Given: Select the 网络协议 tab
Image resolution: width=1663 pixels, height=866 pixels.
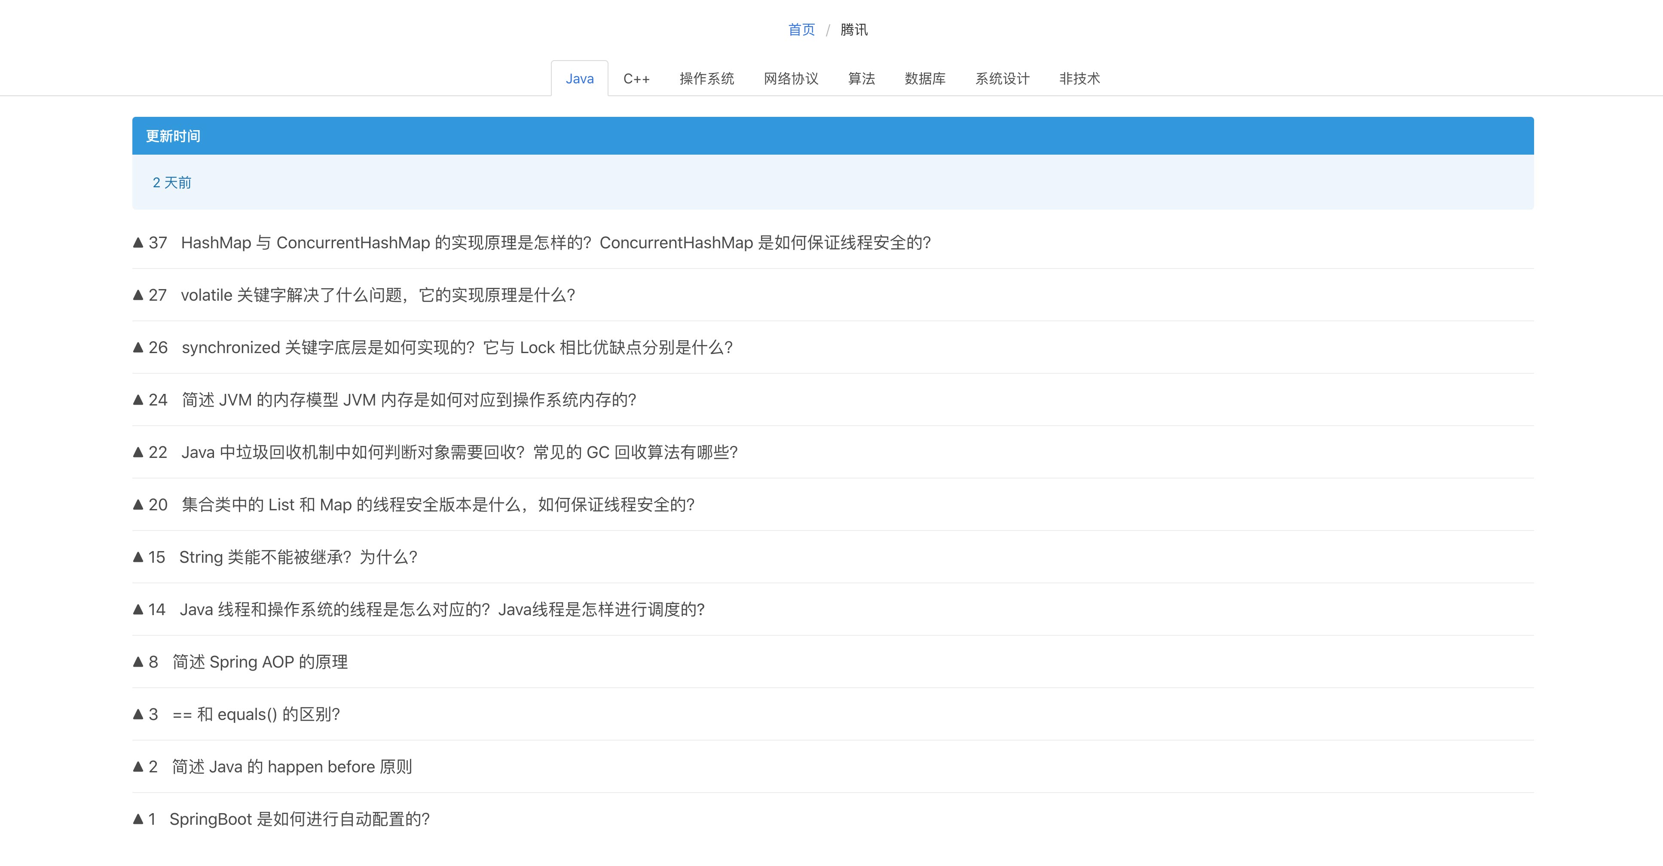Looking at the screenshot, I should coord(791,79).
